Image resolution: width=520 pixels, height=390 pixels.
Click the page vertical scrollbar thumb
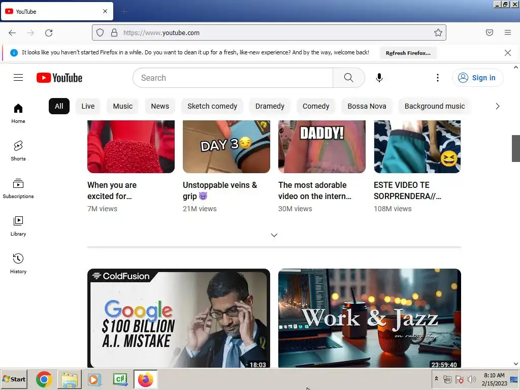(516, 148)
